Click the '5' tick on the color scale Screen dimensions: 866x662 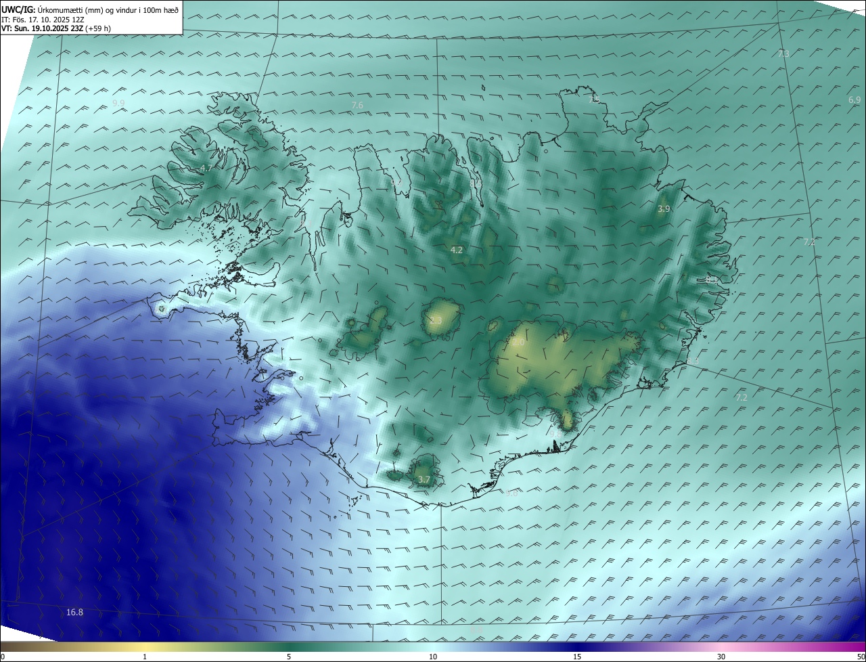pyautogui.click(x=289, y=657)
